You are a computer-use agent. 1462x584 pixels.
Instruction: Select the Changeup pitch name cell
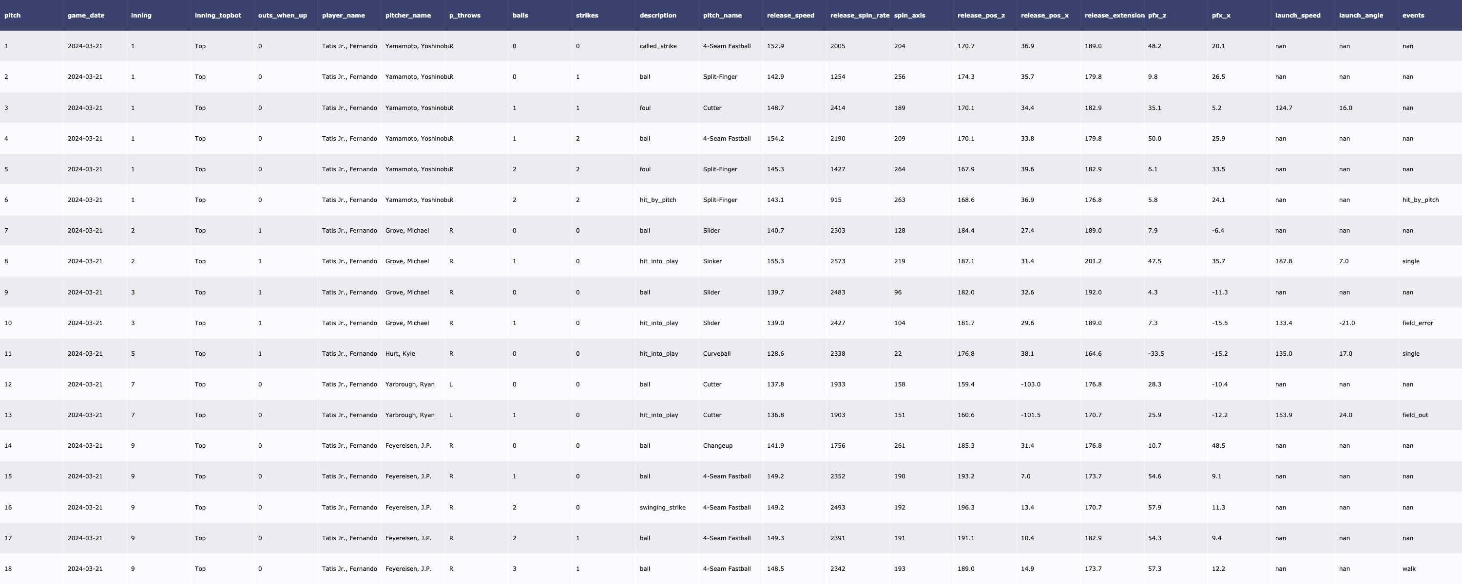coord(717,446)
